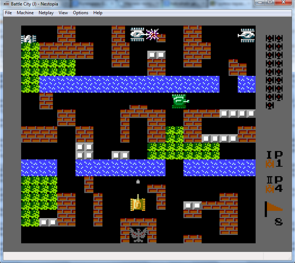Click the IP player one lives indicator
This screenshot has width=295, height=263.
pos(274,159)
